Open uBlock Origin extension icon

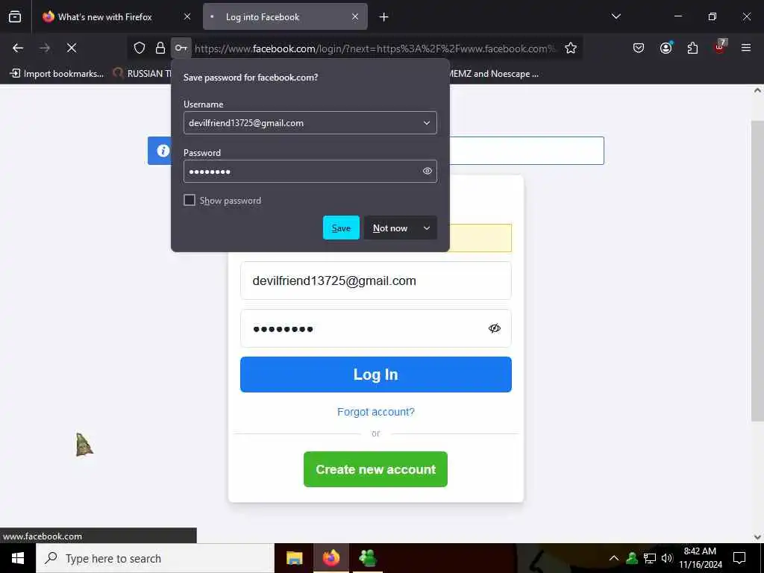[x=720, y=47]
